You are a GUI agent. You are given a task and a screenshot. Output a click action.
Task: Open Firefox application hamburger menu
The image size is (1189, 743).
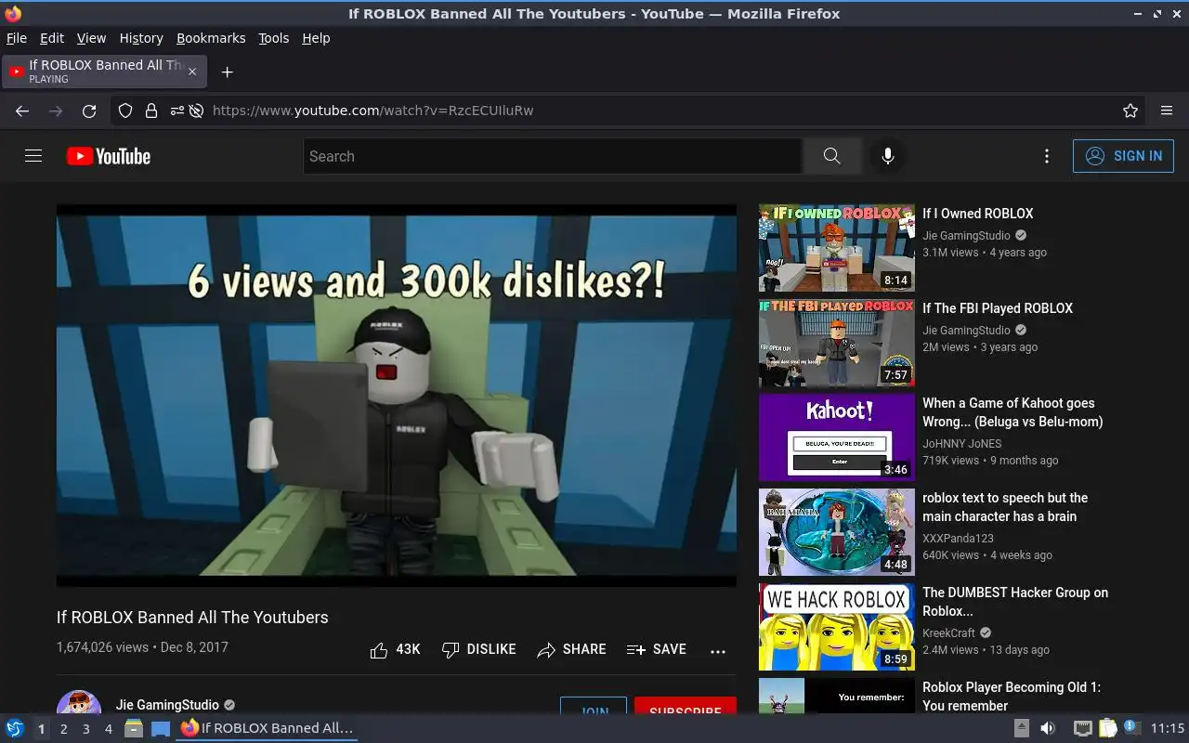tap(1167, 111)
